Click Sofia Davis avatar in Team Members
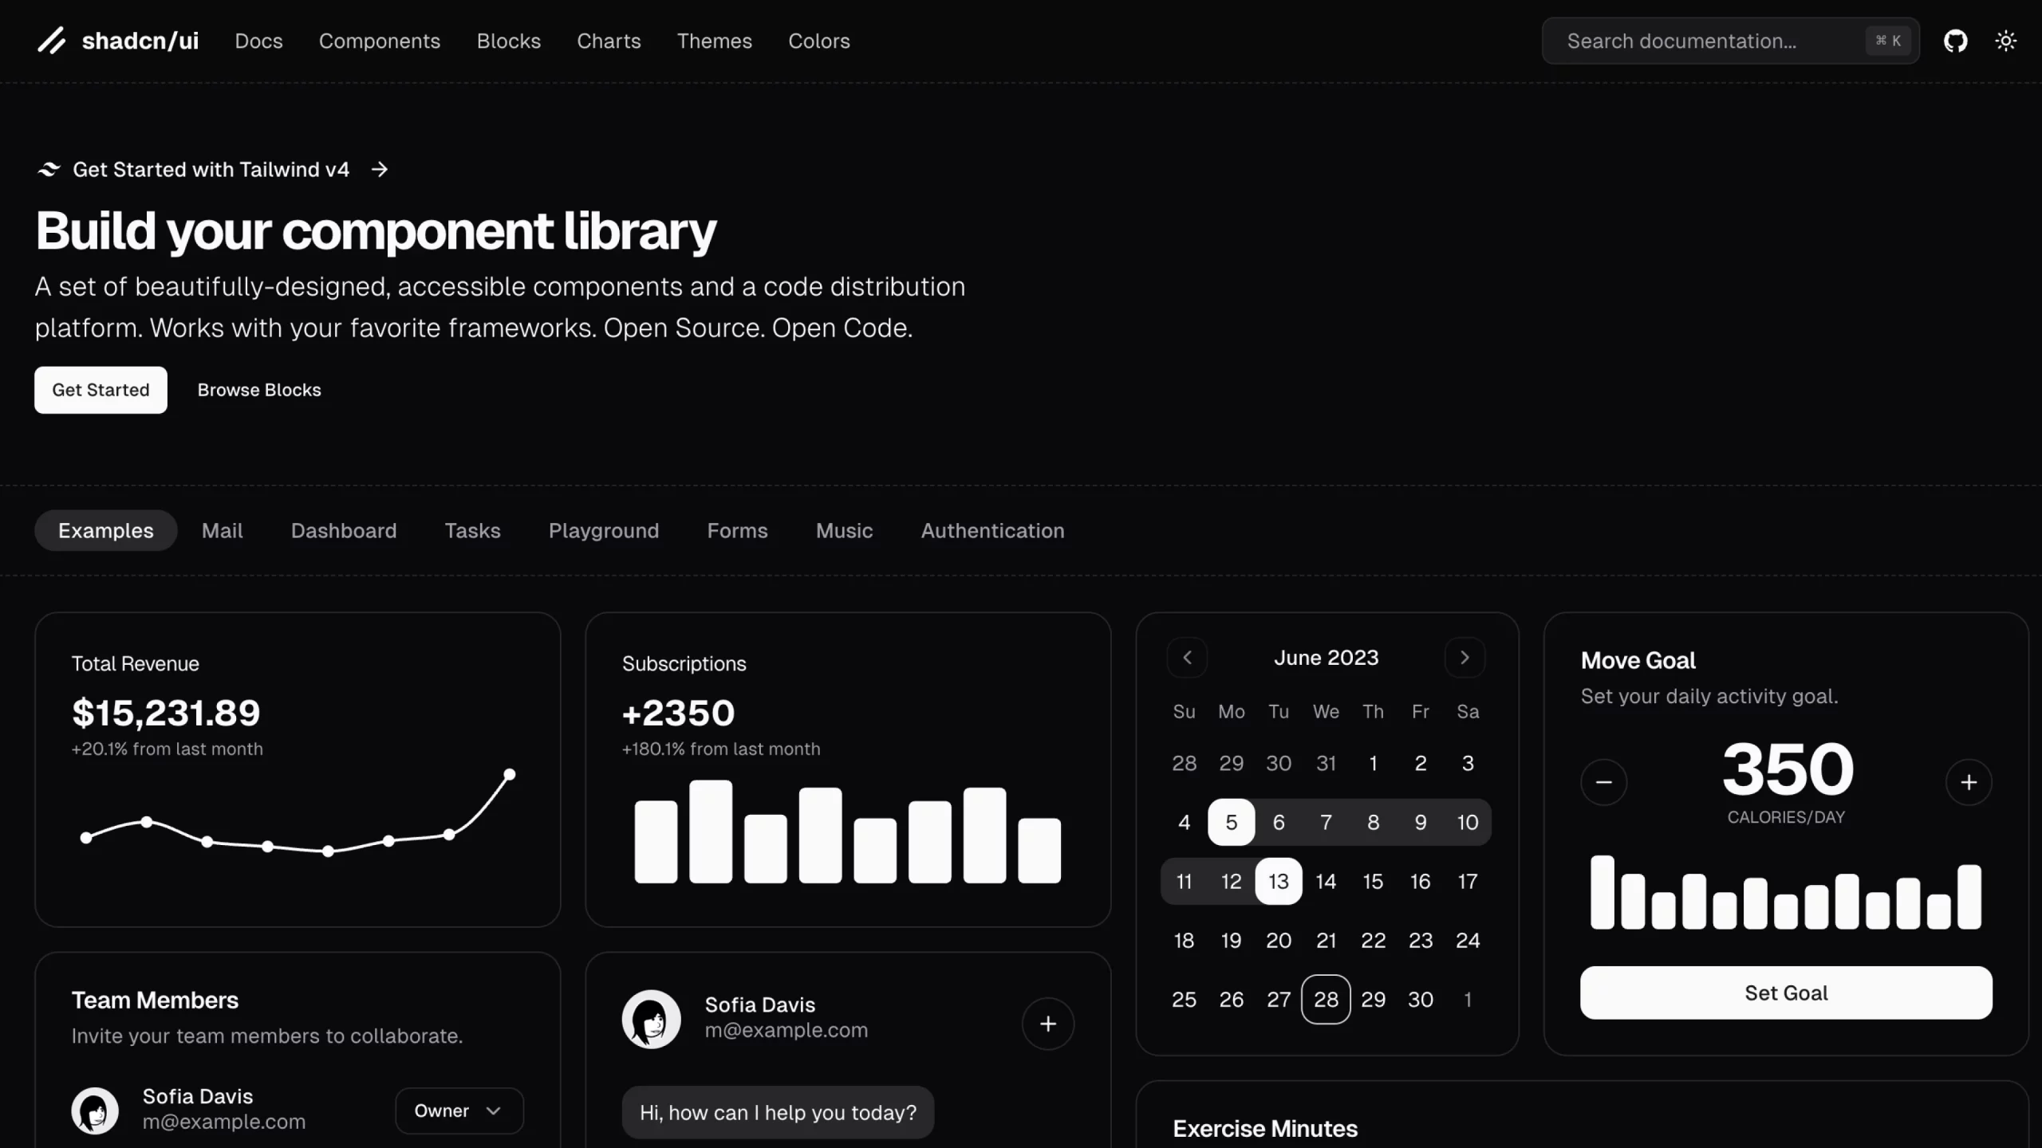2042x1148 pixels. (95, 1110)
